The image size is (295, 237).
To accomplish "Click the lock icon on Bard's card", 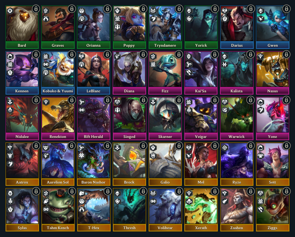I will tap(36, 9).
